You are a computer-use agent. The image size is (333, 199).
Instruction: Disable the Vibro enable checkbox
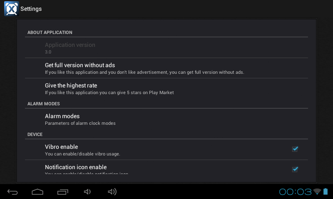click(295, 149)
